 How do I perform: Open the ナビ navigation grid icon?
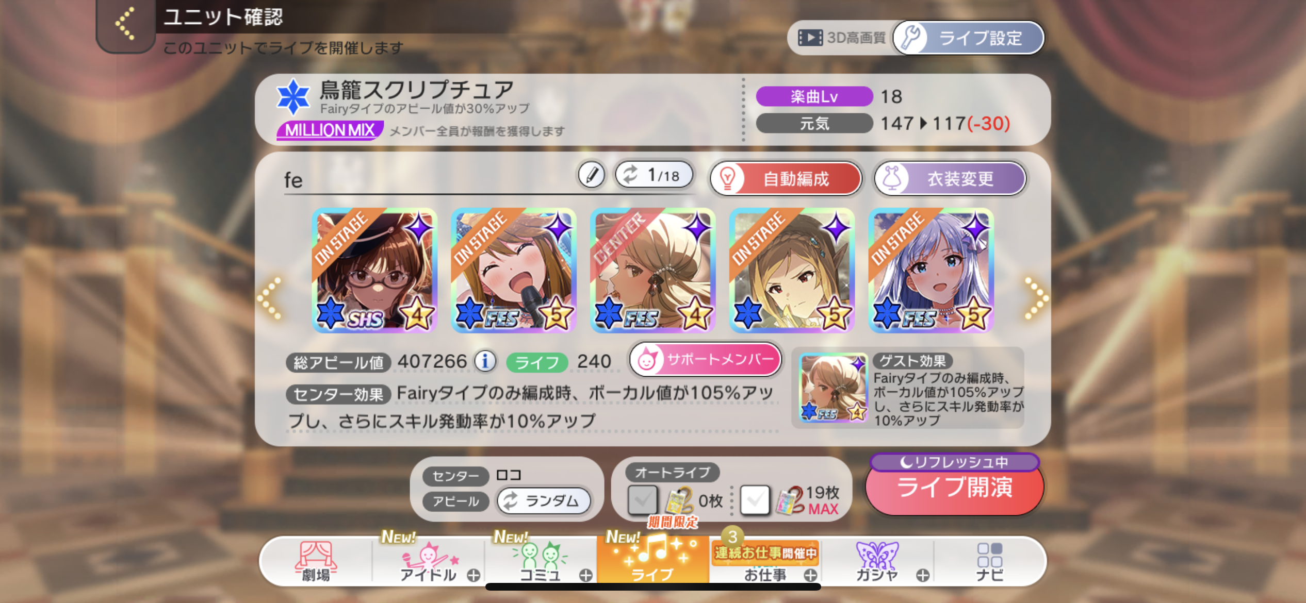pos(989,561)
